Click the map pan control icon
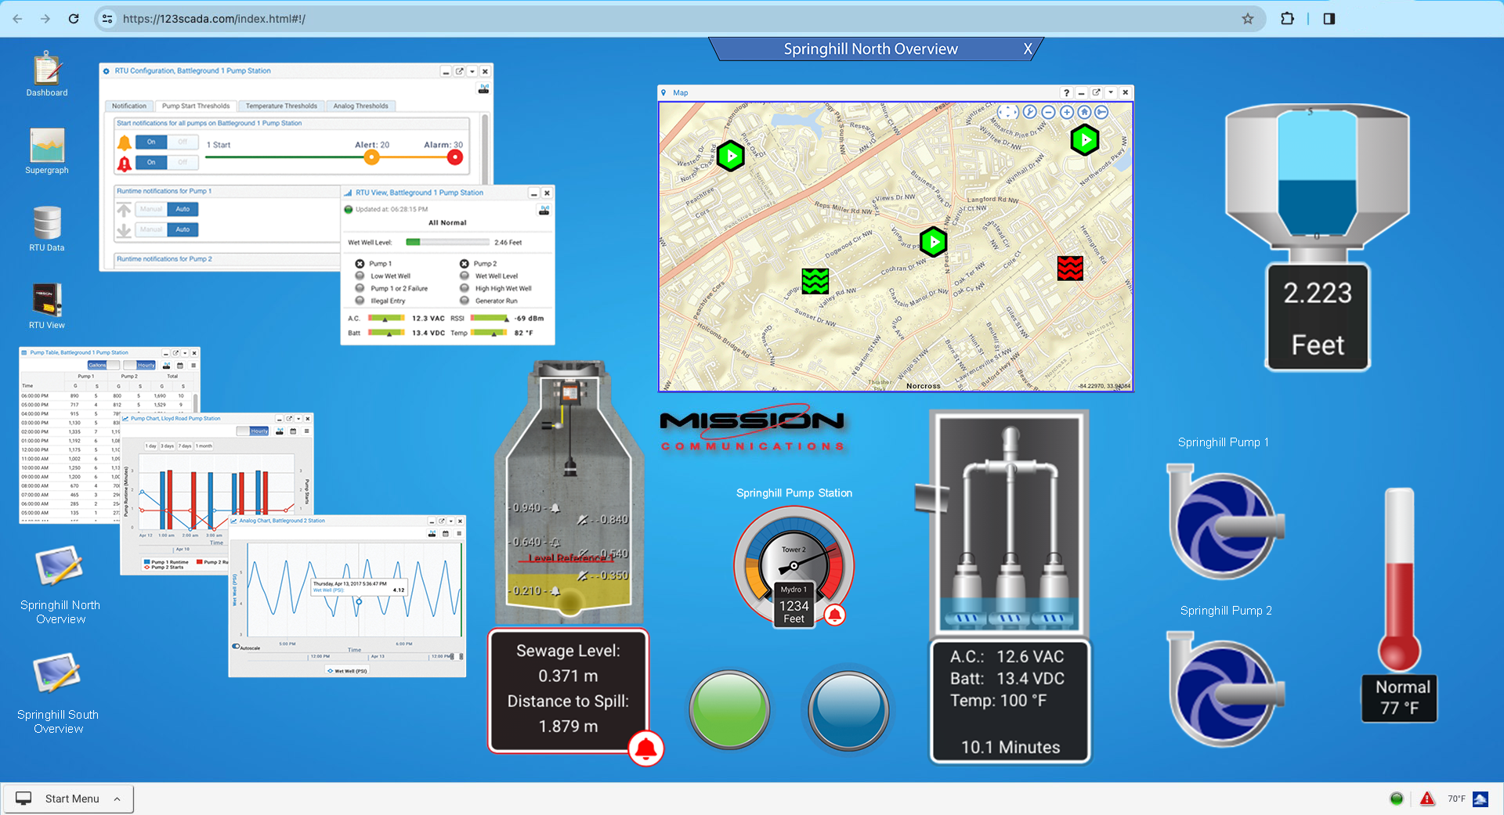1504x815 pixels. tap(1007, 112)
